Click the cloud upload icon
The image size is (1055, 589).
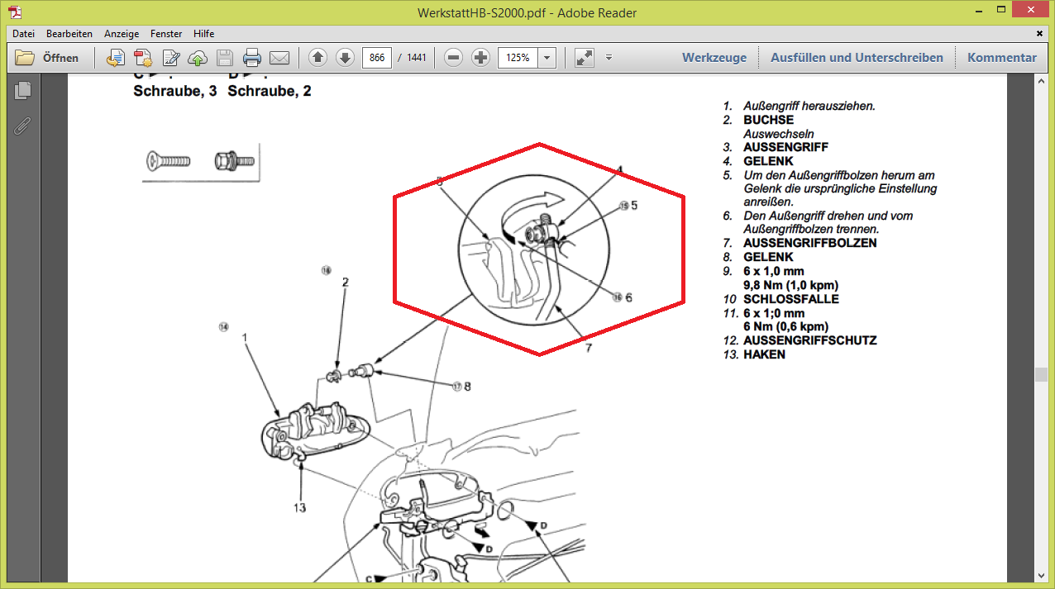point(198,58)
